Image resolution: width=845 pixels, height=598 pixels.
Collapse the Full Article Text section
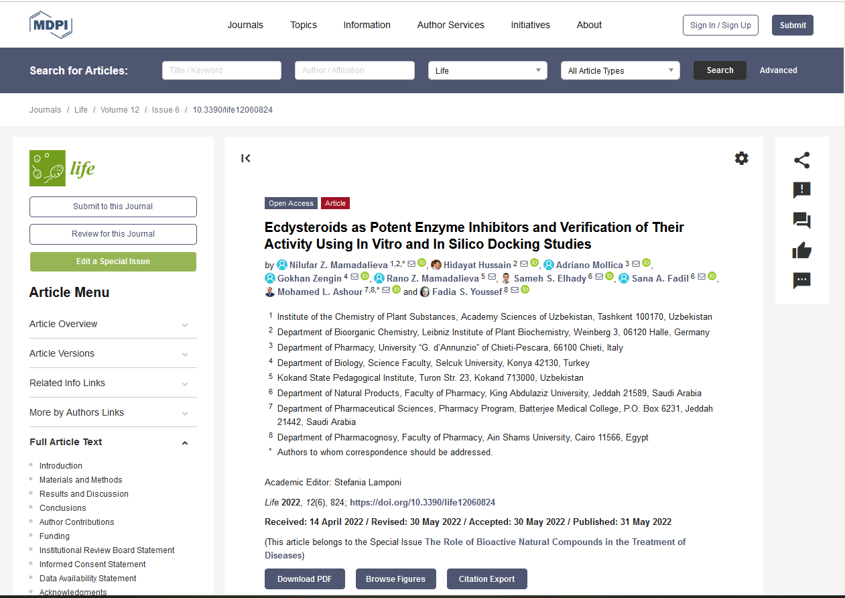(x=113, y=442)
